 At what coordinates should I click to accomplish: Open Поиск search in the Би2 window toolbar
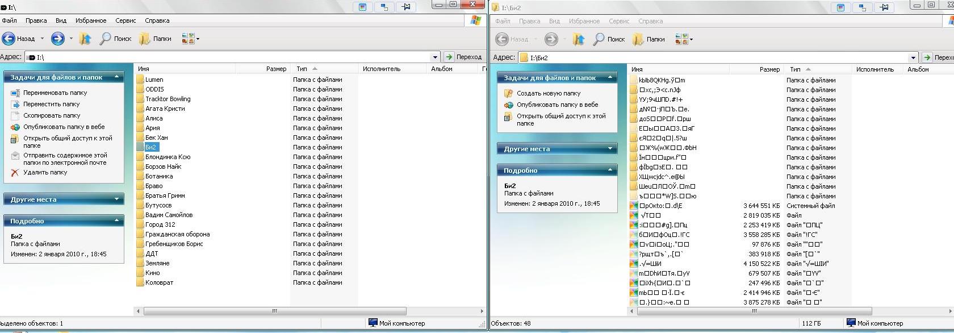609,39
